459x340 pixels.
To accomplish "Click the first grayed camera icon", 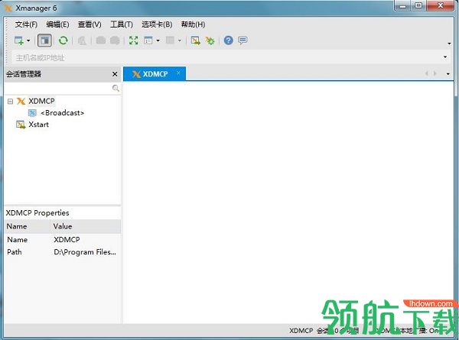I will 101,40.
